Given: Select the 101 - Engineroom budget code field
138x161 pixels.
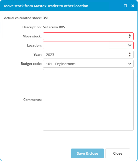Looking at the screenshot, I should click(88, 64).
